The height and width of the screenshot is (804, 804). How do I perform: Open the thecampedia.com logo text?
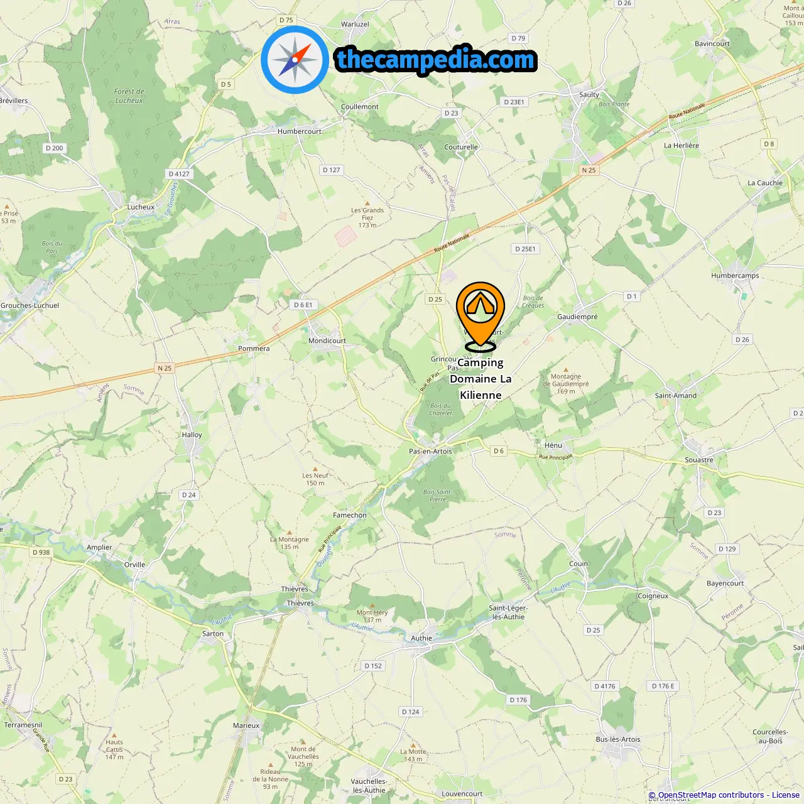pos(436,60)
